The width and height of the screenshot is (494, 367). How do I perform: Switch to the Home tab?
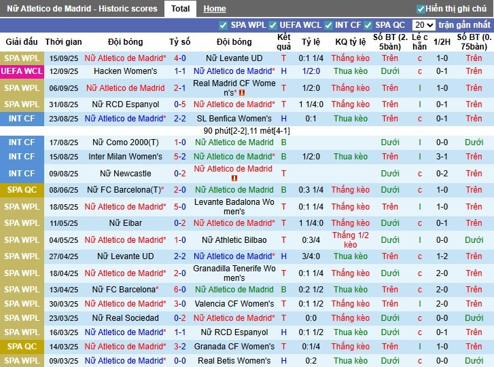coord(215,9)
